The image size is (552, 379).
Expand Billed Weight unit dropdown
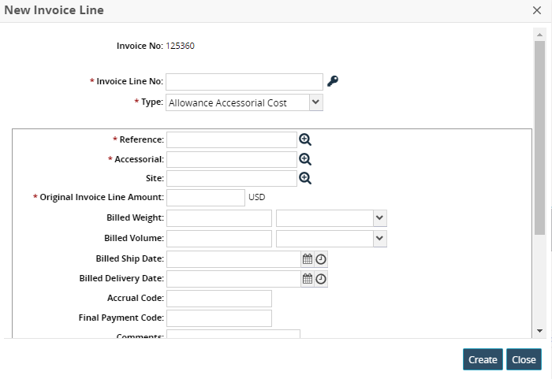coord(379,218)
